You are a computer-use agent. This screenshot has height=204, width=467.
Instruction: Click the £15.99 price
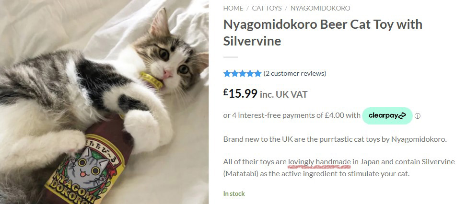pos(240,93)
